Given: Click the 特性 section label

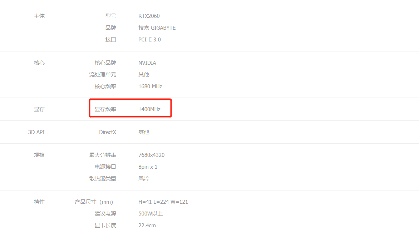Looking at the screenshot, I should (x=39, y=202).
